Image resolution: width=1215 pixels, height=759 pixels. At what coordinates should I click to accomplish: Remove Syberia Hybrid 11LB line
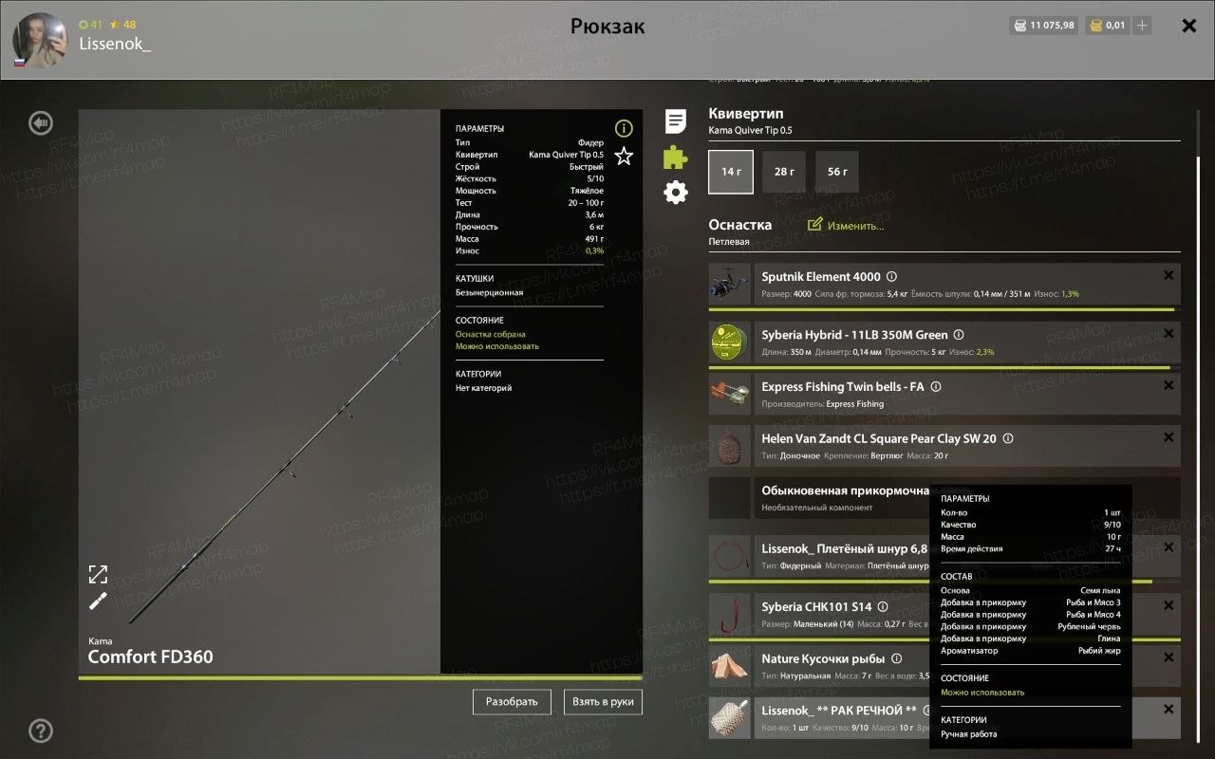[x=1168, y=334]
